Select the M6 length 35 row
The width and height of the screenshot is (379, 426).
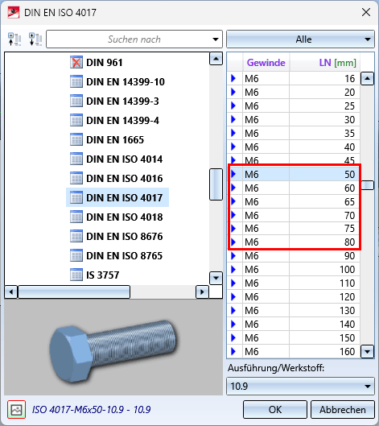point(294,133)
